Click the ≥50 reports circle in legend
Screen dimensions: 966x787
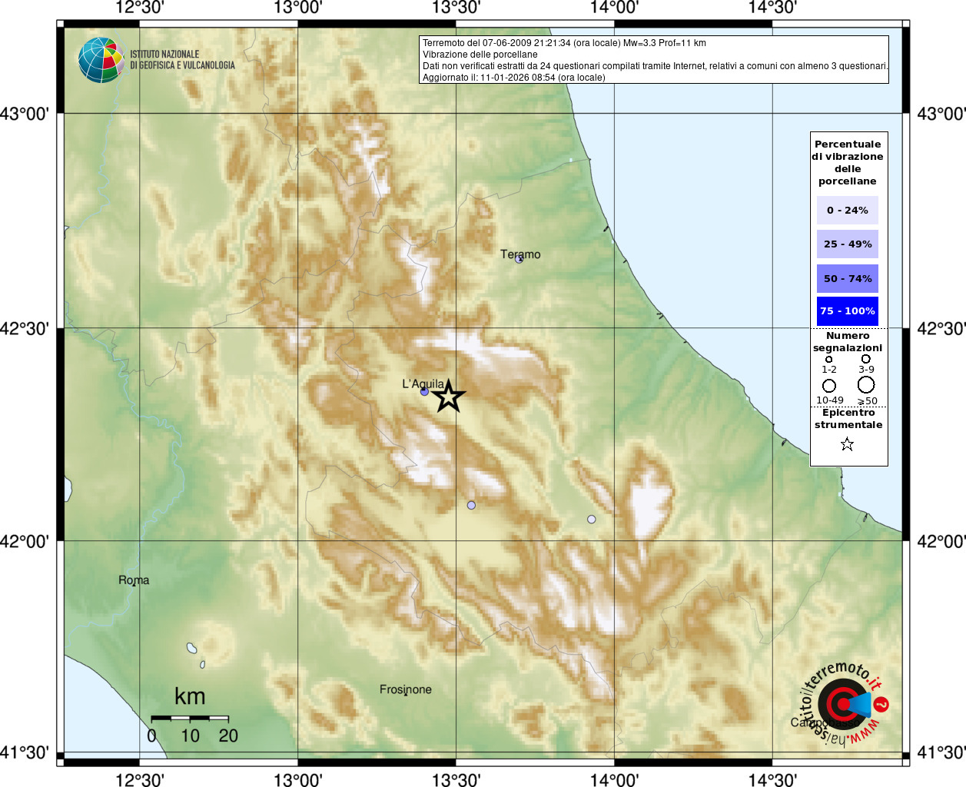click(866, 385)
